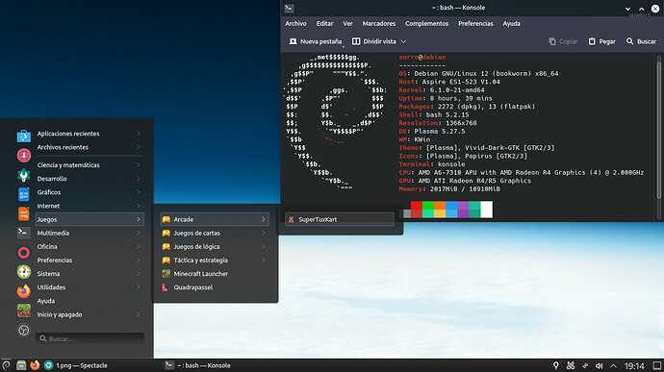
Task: Click the application launcher icon on taskbar
Action: (7, 365)
